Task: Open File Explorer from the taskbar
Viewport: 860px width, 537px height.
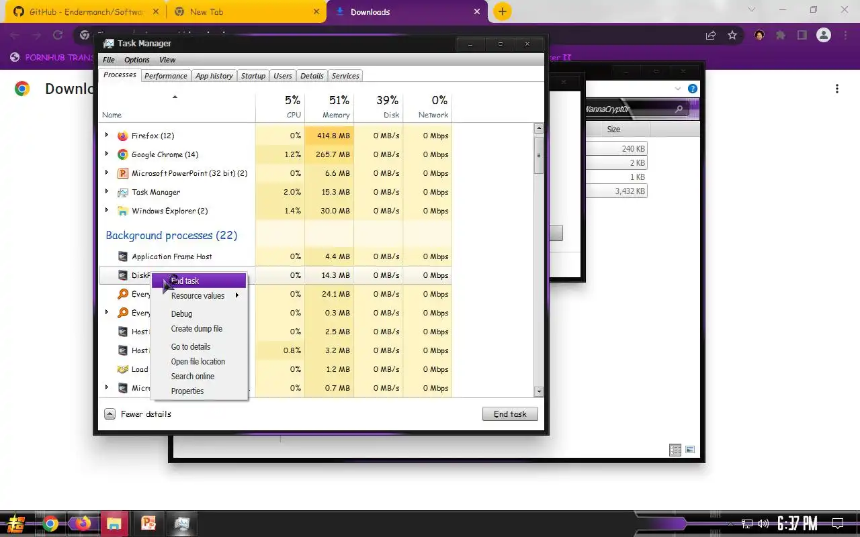Action: click(114, 524)
